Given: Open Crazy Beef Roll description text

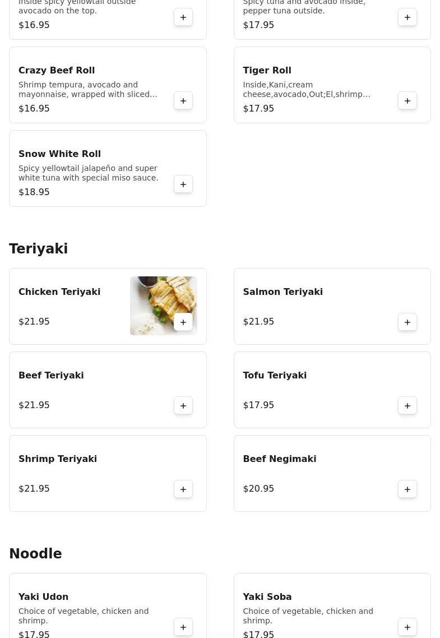Looking at the screenshot, I should pyautogui.click(x=88, y=90).
